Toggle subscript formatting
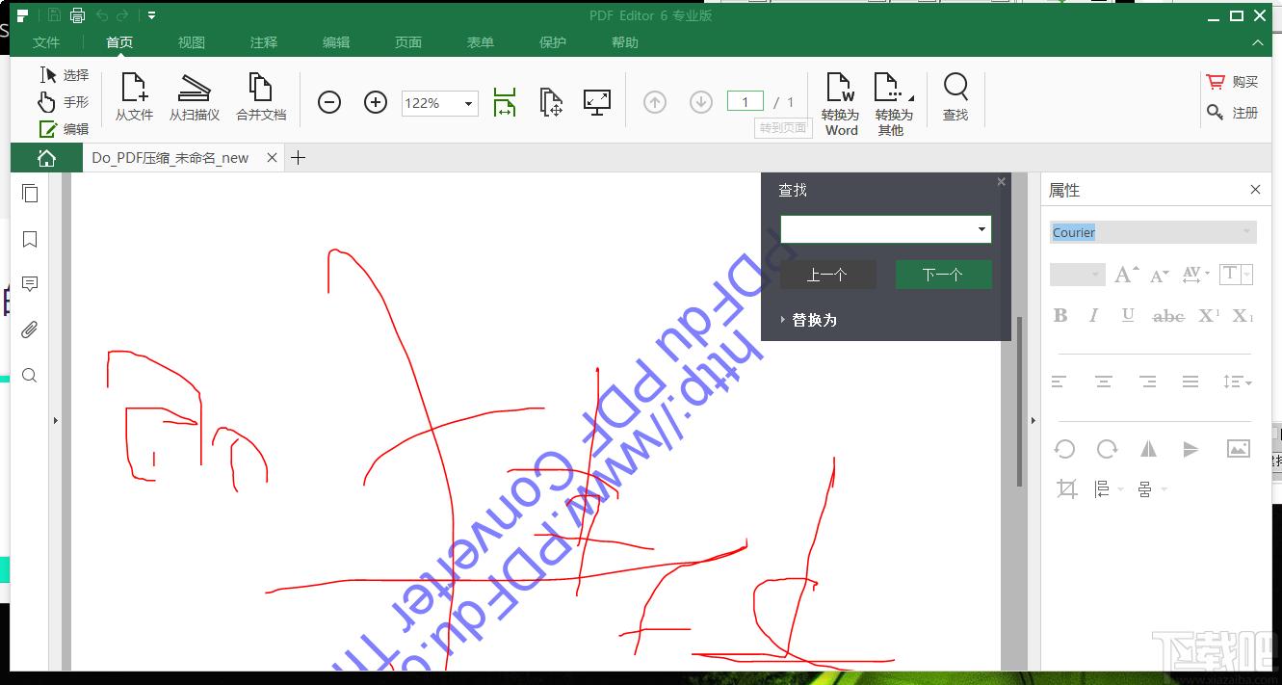Viewport: 1282px width, 685px height. (1243, 315)
